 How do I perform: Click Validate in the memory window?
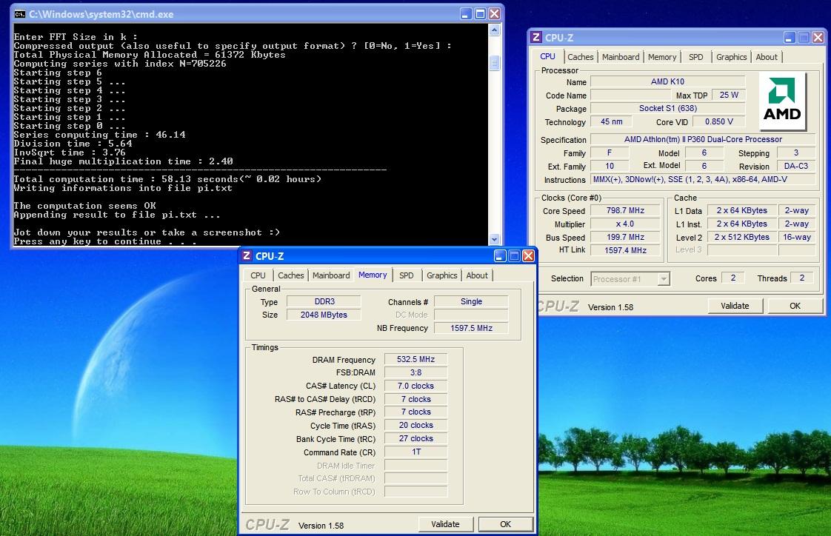click(445, 524)
